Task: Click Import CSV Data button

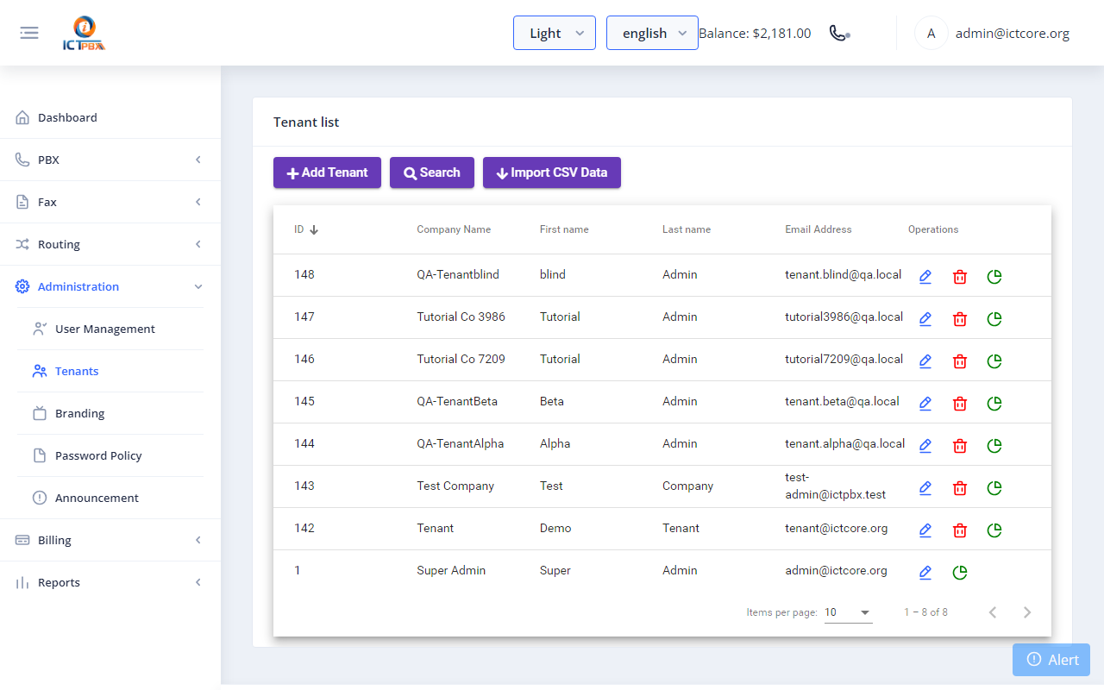Action: tap(552, 172)
